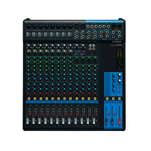Image resolution: width=151 pixels, height=151 pixels.
Task: Click the GROUP 3-4 fader cap
Action: point(112,121)
